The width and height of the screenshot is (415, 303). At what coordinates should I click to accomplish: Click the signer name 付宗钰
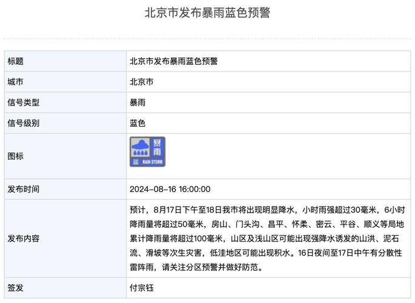tap(142, 288)
